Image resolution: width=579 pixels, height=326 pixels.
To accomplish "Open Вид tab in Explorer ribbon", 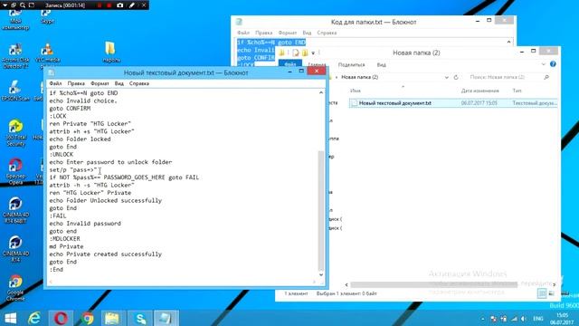I will tap(382, 64).
